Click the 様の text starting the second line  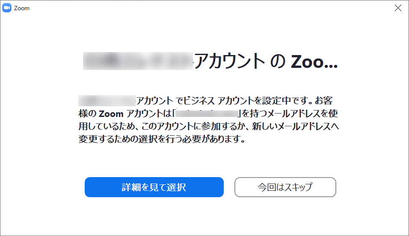coord(87,114)
